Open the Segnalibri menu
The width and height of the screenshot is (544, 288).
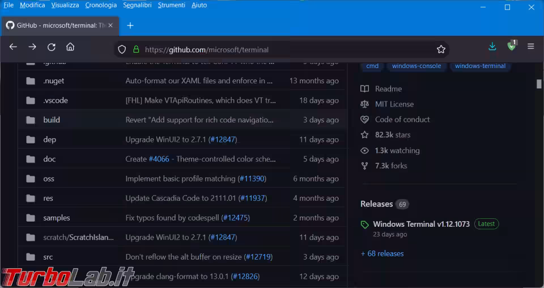(x=137, y=5)
